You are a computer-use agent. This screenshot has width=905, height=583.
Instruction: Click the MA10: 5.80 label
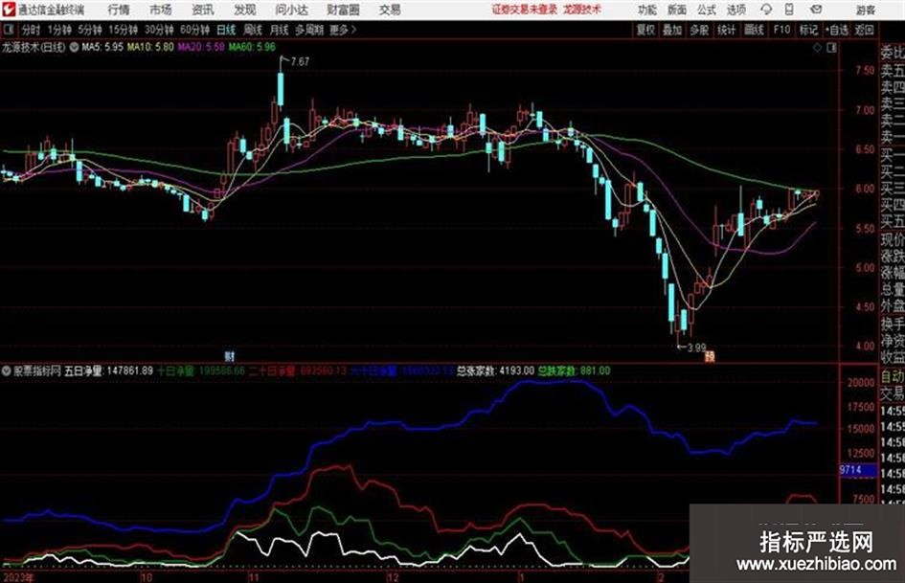[x=150, y=47]
